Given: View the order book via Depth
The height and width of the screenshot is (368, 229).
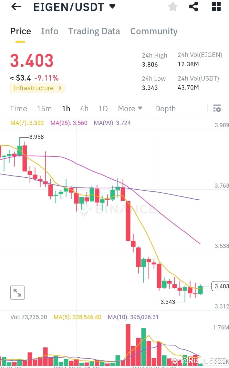Looking at the screenshot, I should coord(165,108).
